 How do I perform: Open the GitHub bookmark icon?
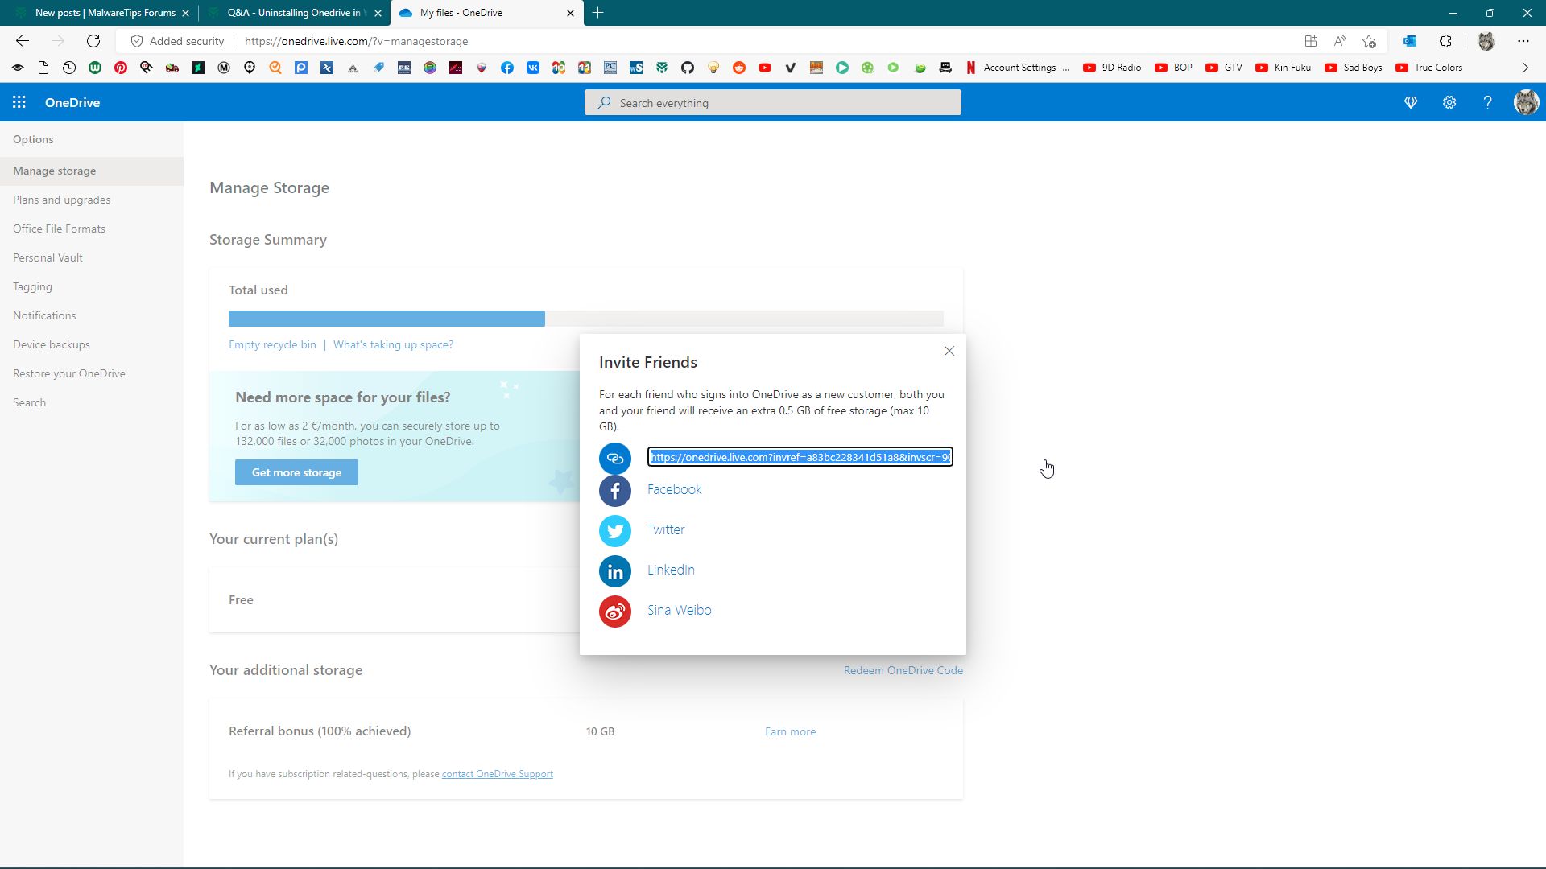(688, 68)
